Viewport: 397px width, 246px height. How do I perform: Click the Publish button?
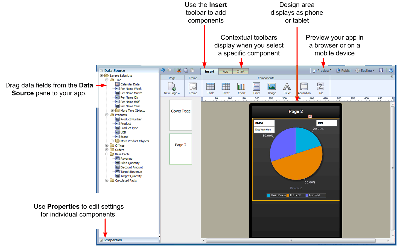[x=344, y=70]
